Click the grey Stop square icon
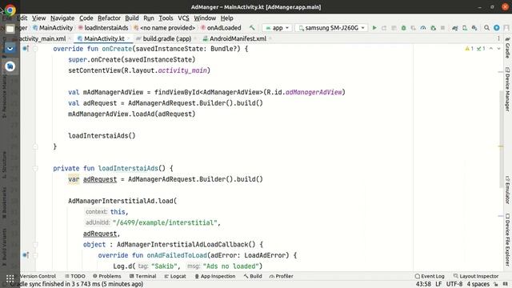 (442, 28)
